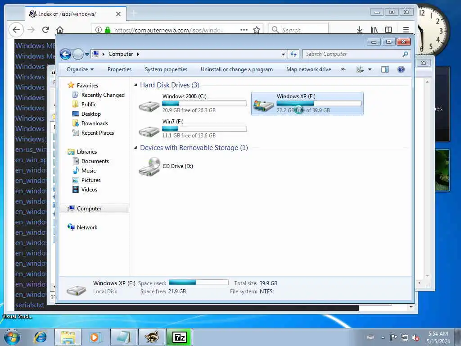Select the Windows XP (E:) drive icon
Image resolution: width=461 pixels, height=346 pixels.
(x=263, y=105)
